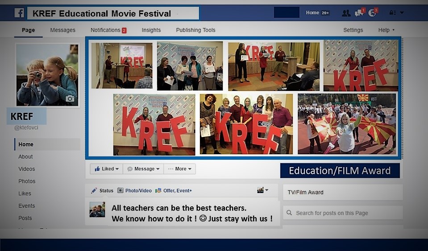Open page Settings
The height and width of the screenshot is (251, 428).
(x=353, y=30)
